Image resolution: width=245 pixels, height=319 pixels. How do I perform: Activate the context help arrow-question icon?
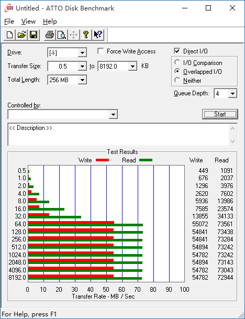click(x=98, y=35)
